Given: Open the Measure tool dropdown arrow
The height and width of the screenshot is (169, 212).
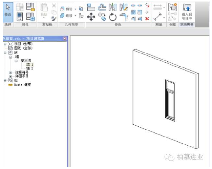Looking at the screenshot, I should point(164,17).
